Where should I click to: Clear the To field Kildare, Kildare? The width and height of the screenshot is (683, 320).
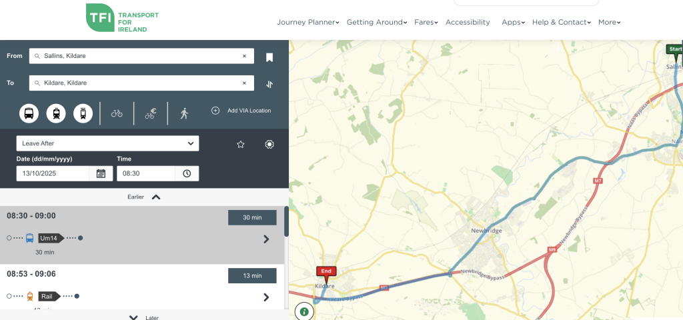(244, 83)
